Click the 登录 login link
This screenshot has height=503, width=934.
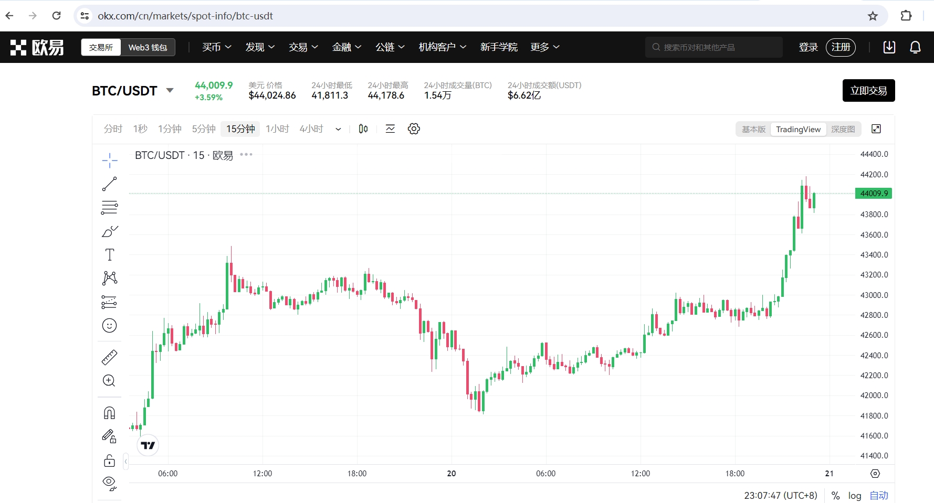[809, 47]
